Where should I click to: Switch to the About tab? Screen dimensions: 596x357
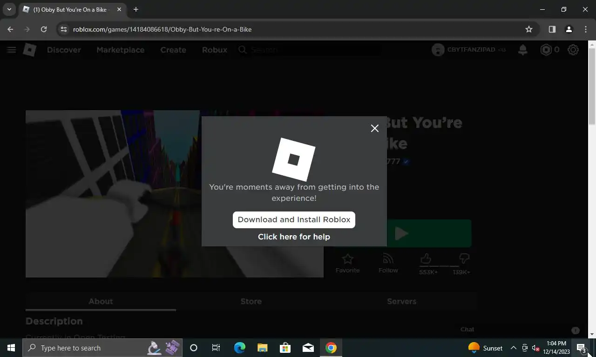(x=101, y=301)
